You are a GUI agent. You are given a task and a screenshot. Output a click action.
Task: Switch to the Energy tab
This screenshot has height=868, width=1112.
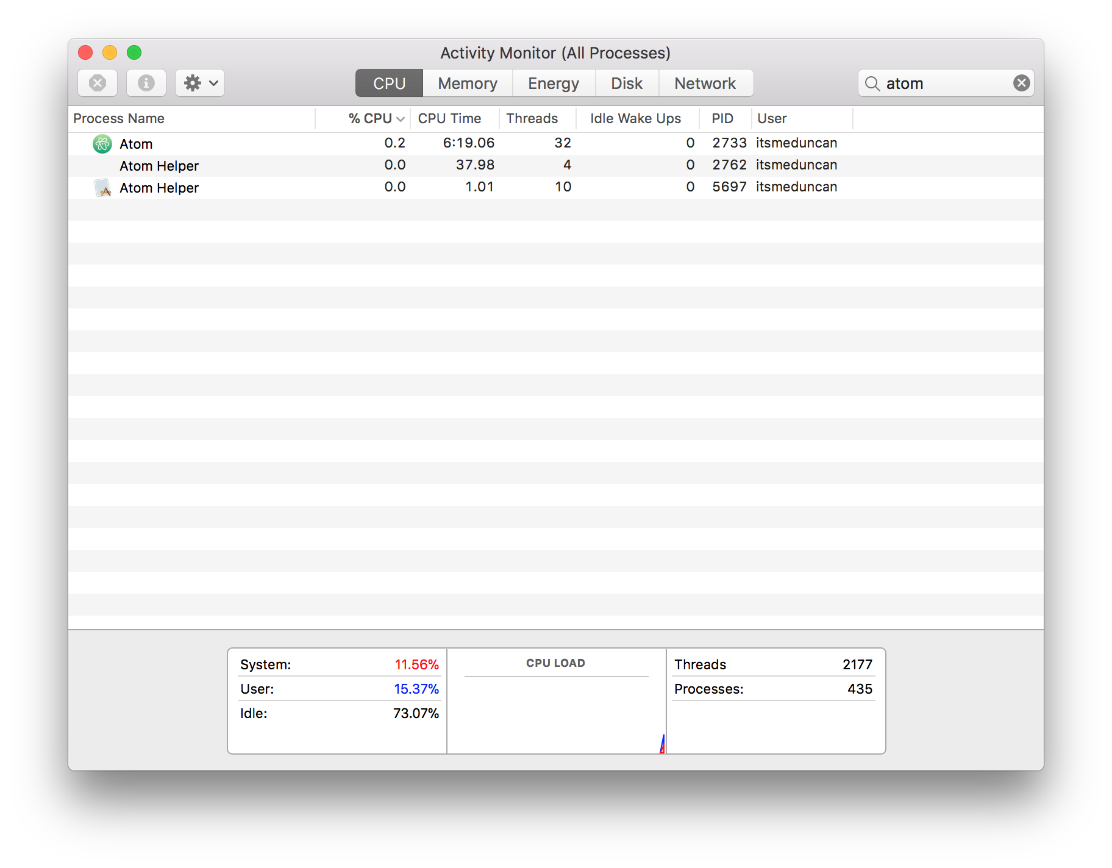554,83
